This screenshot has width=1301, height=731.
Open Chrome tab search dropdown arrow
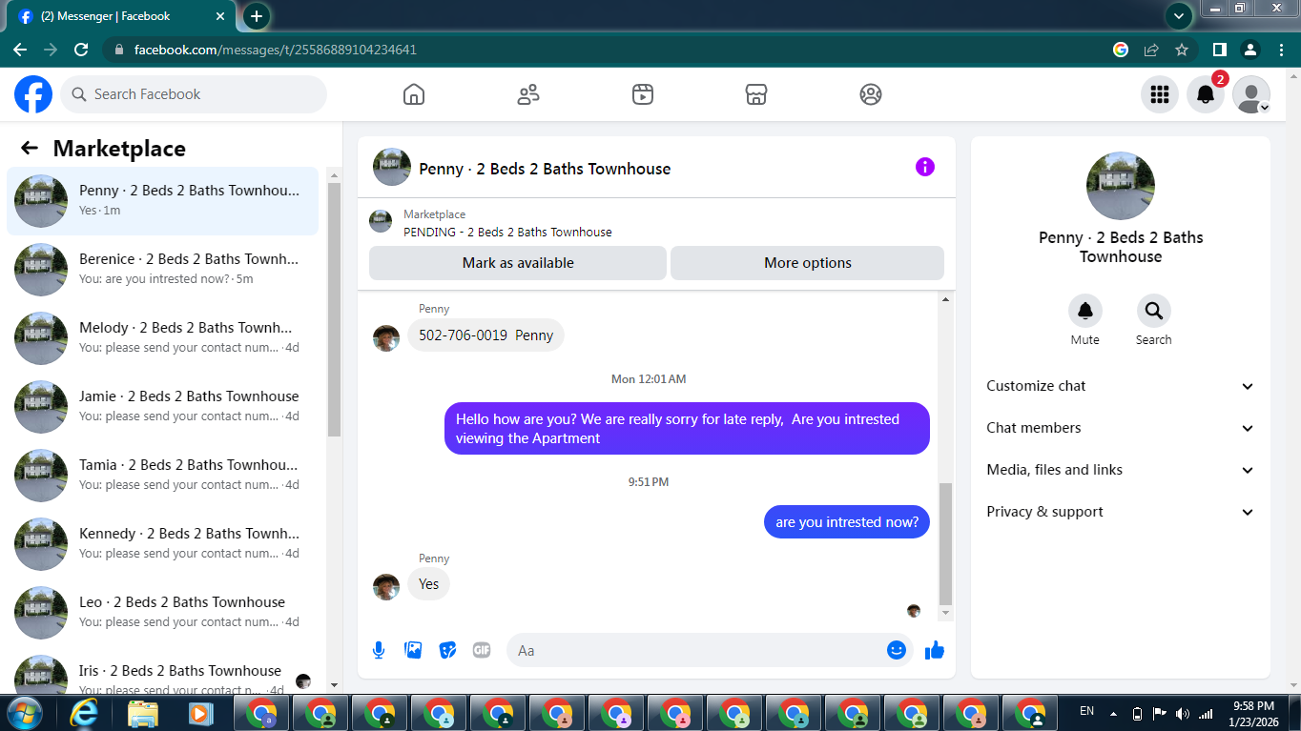point(1179,16)
